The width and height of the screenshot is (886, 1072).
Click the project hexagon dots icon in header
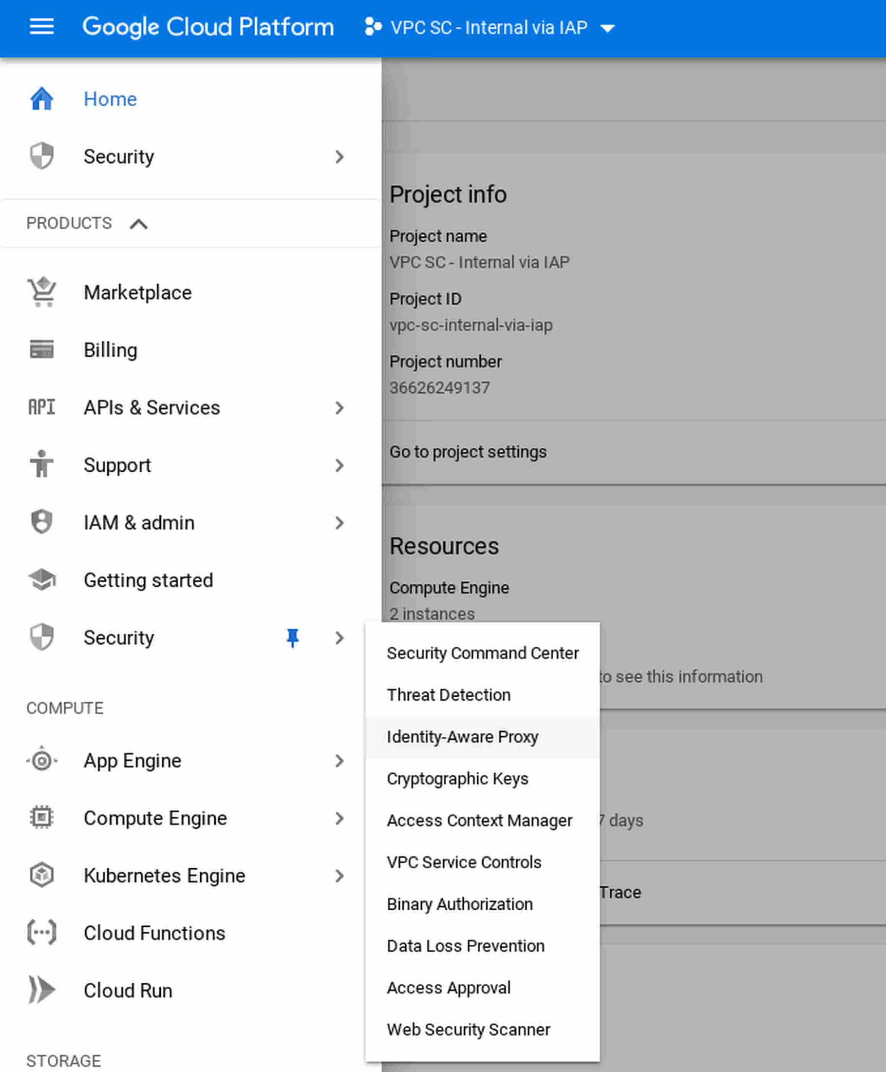point(374,26)
